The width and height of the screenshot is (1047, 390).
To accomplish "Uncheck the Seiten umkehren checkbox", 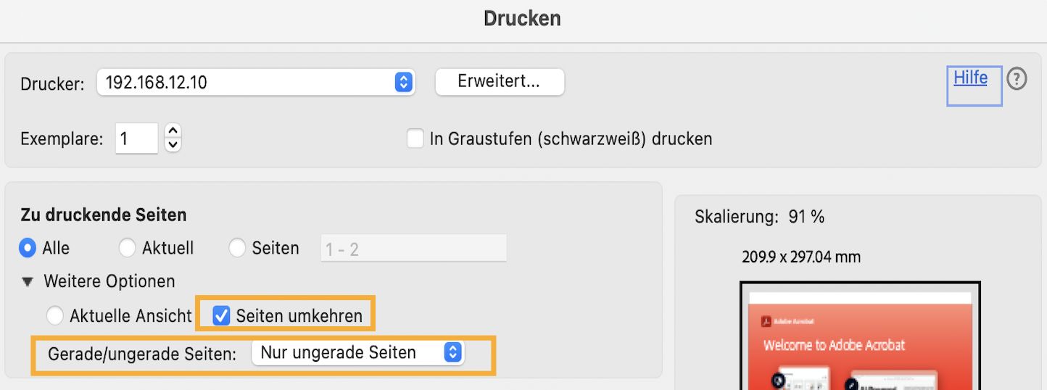I will tap(222, 316).
